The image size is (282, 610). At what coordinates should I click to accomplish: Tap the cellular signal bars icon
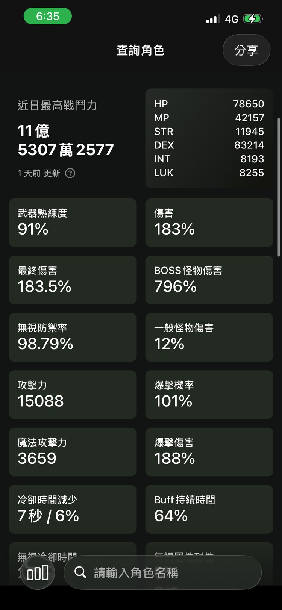point(212,18)
